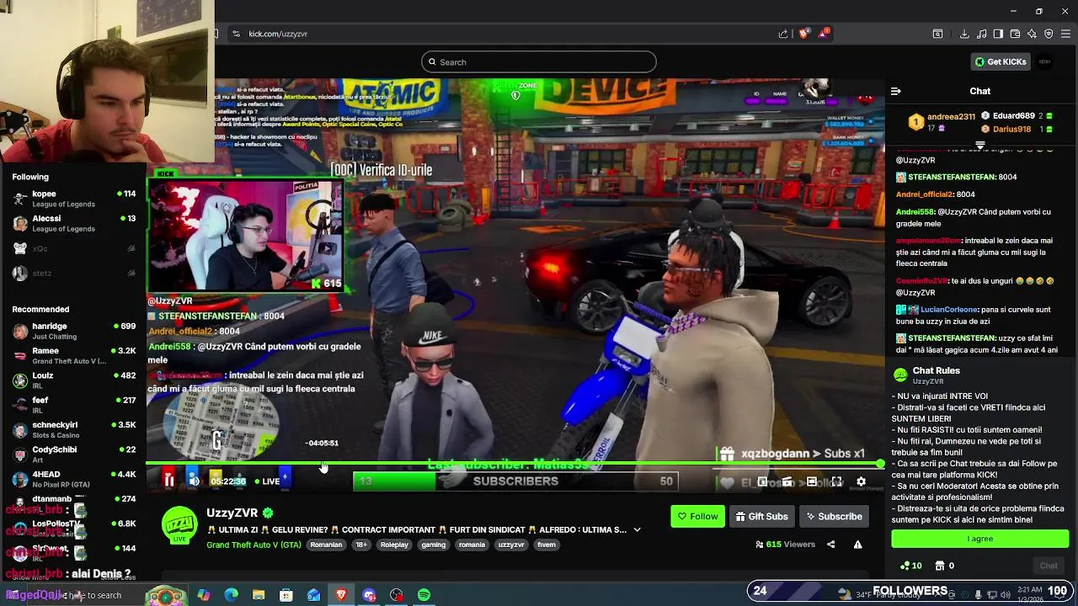Viewport: 1078px width, 606px height.
Task: Click the Kick search field
Action: pos(539,61)
